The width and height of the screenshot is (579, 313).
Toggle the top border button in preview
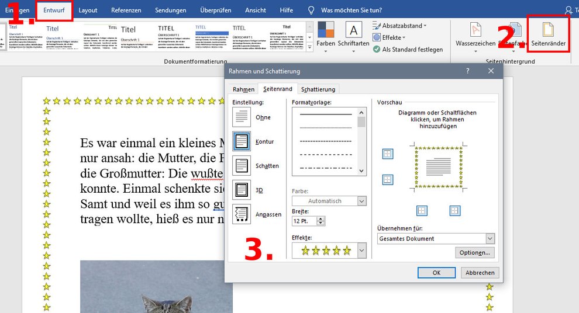click(x=388, y=154)
